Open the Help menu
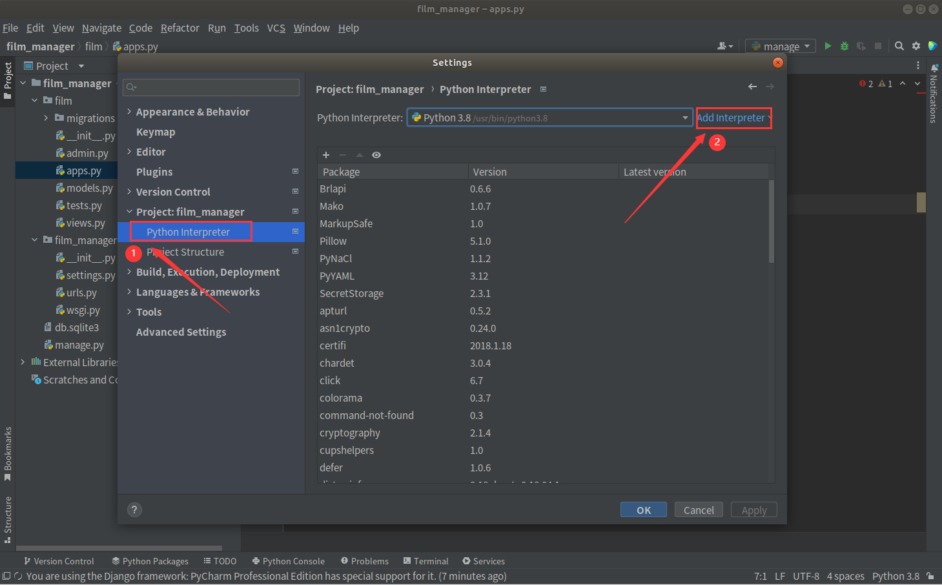The width and height of the screenshot is (942, 585). [349, 28]
